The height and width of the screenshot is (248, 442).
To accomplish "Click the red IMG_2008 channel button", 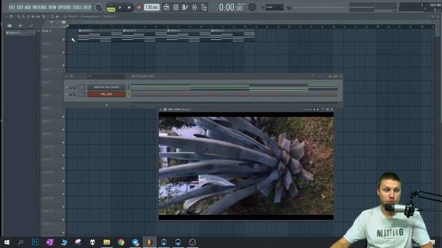I will [106, 94].
